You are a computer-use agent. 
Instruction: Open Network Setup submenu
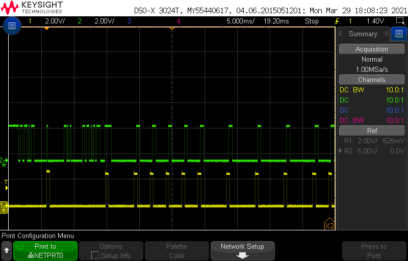(x=243, y=251)
